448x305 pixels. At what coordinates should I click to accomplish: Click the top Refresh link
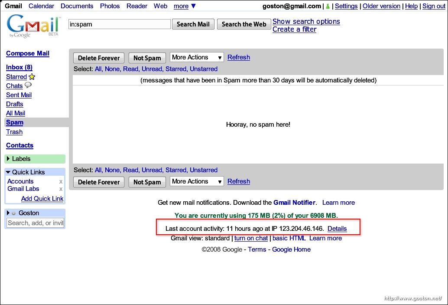tap(239, 57)
